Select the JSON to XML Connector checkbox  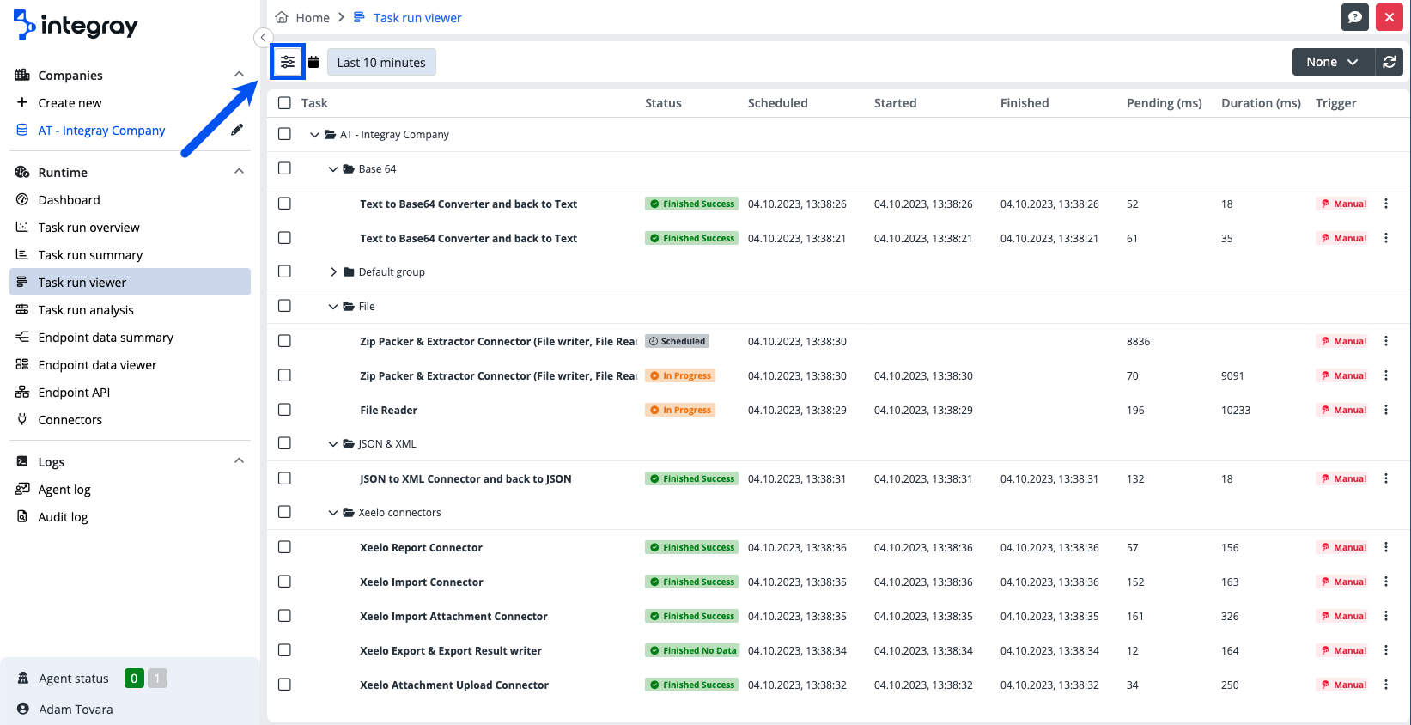click(284, 478)
